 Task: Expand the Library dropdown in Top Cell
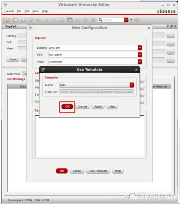(x=140, y=48)
